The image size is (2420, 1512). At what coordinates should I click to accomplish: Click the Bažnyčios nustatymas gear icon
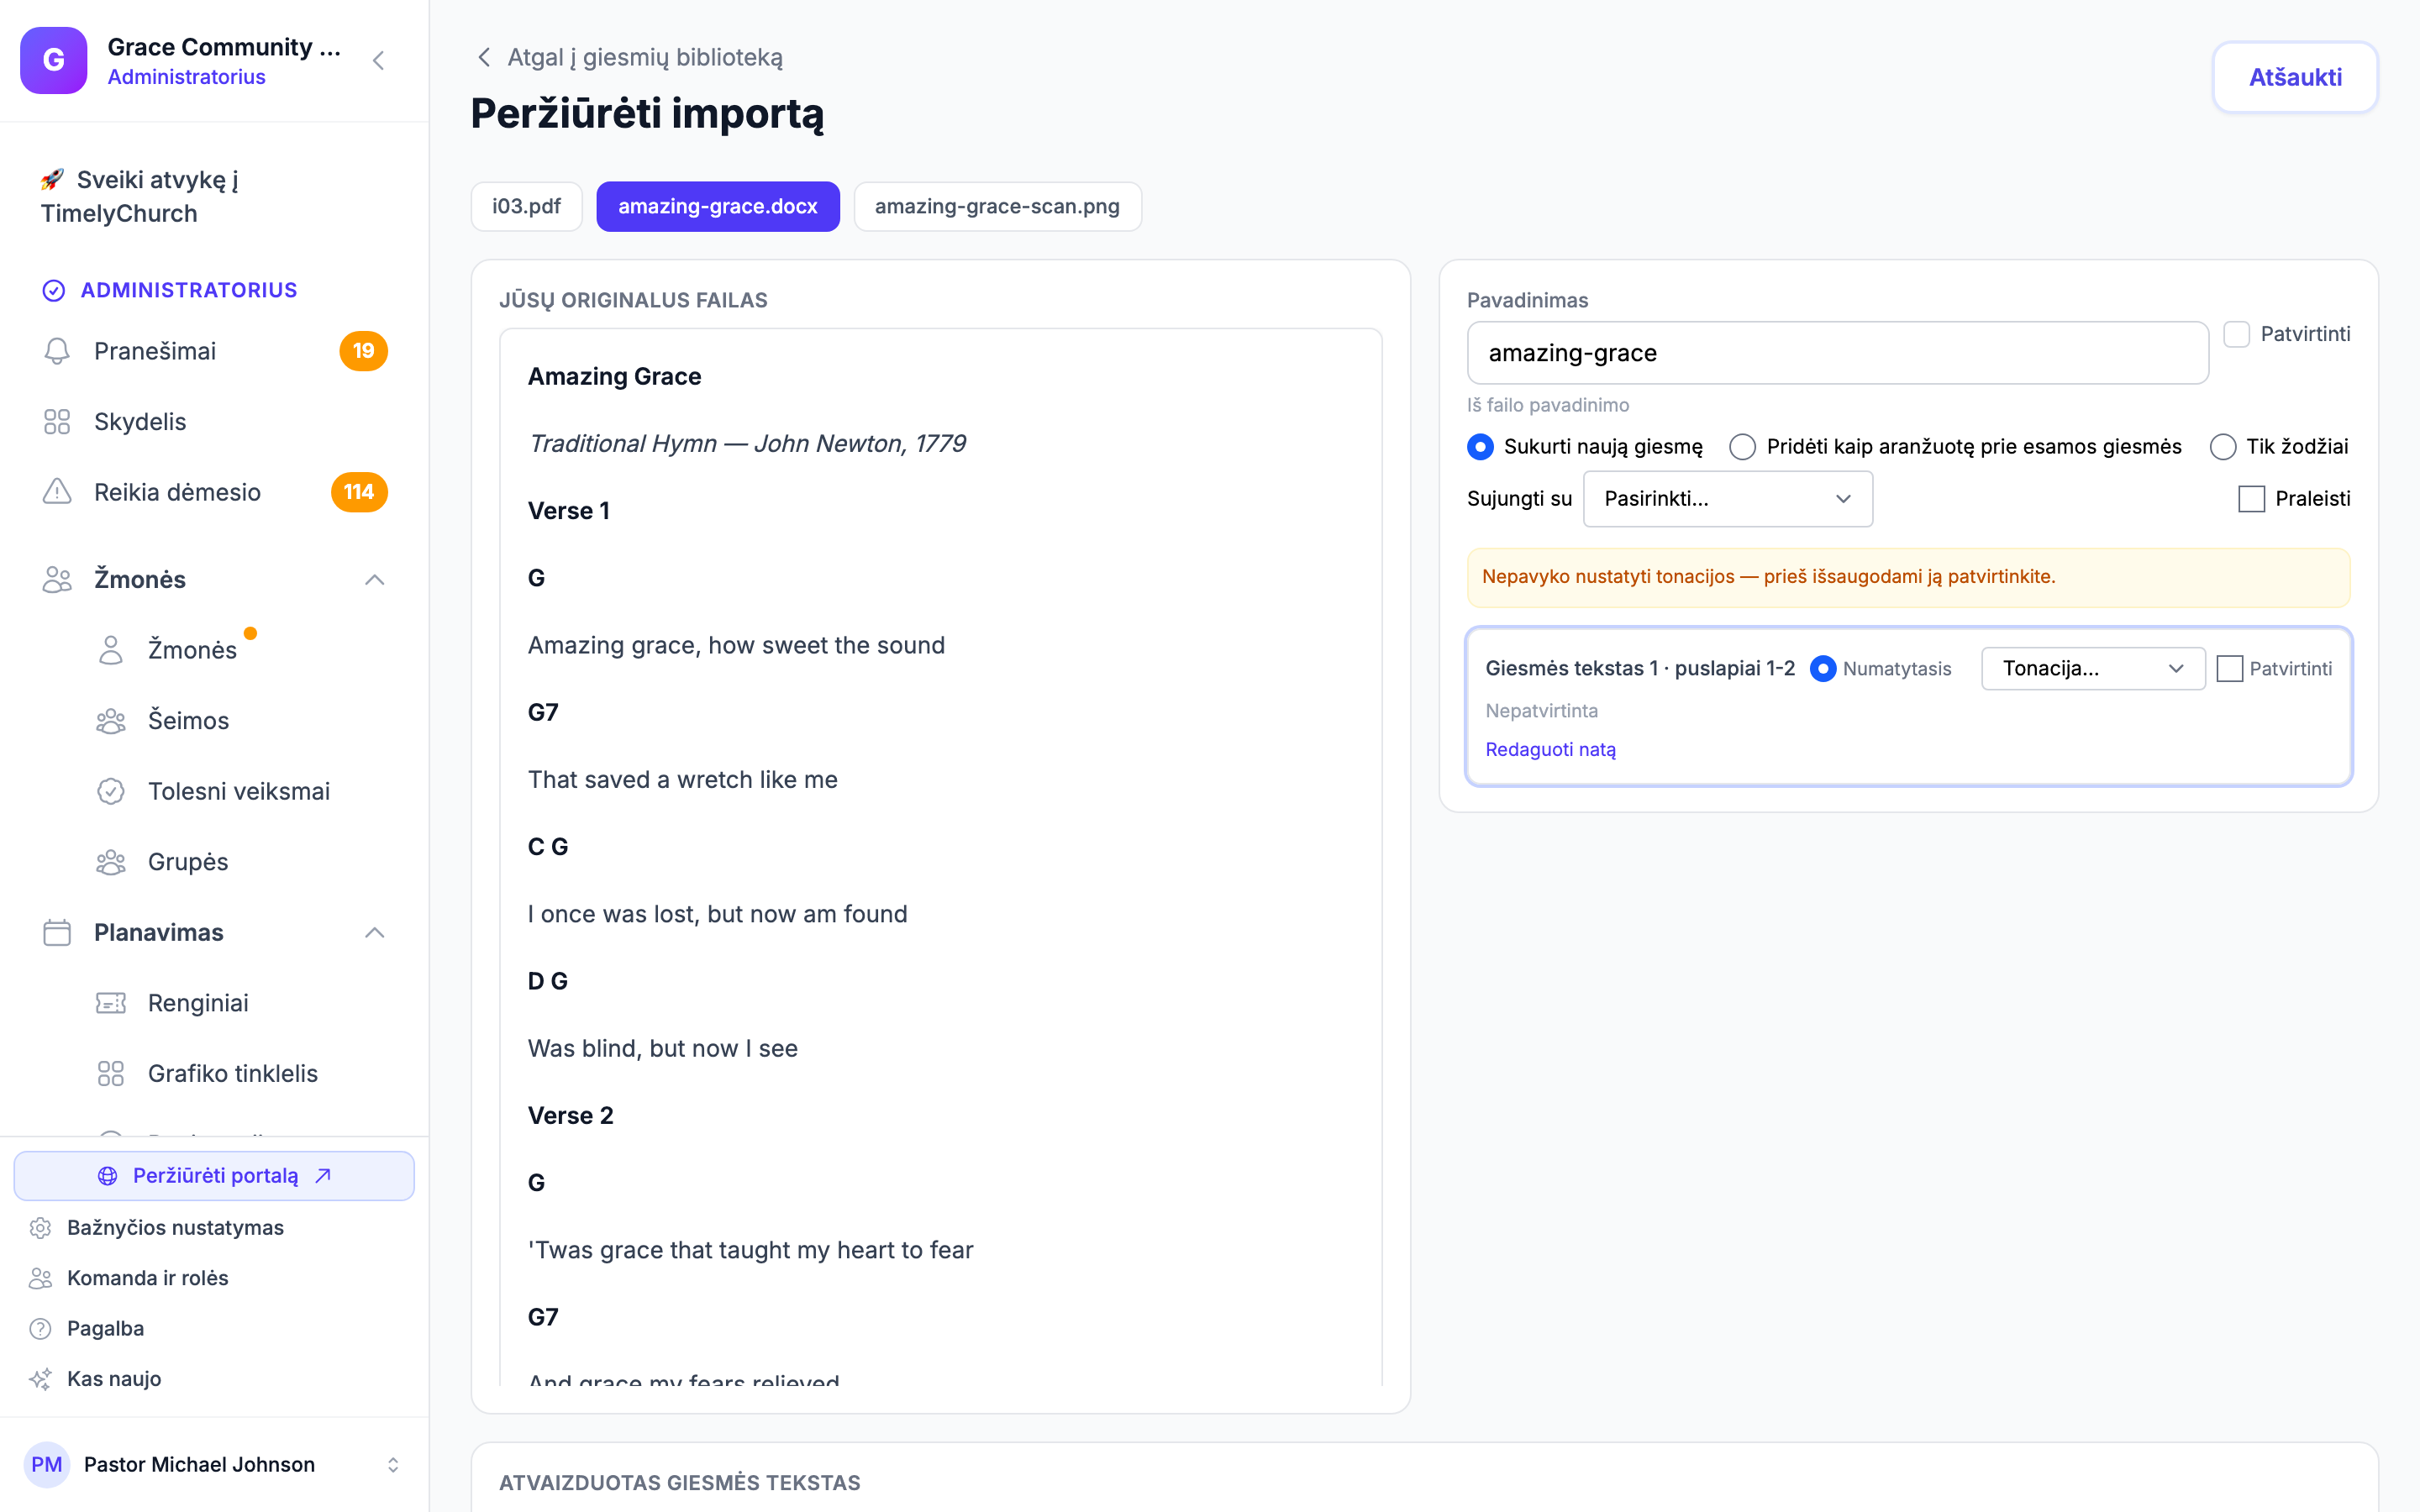tap(40, 1228)
